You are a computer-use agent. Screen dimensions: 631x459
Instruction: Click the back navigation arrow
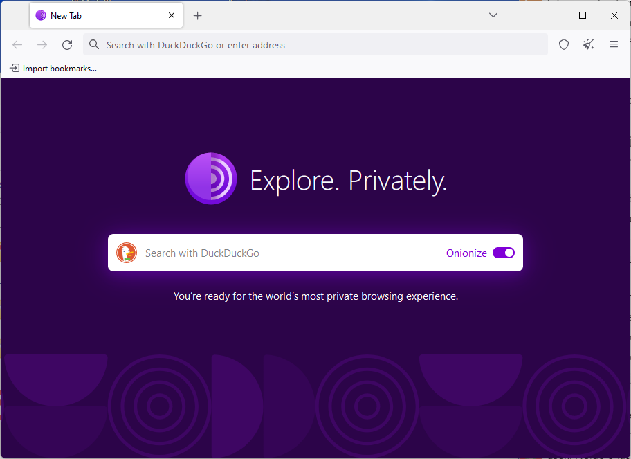click(17, 45)
